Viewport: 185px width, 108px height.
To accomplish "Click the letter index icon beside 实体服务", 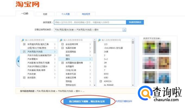I will (x=24, y=78).
